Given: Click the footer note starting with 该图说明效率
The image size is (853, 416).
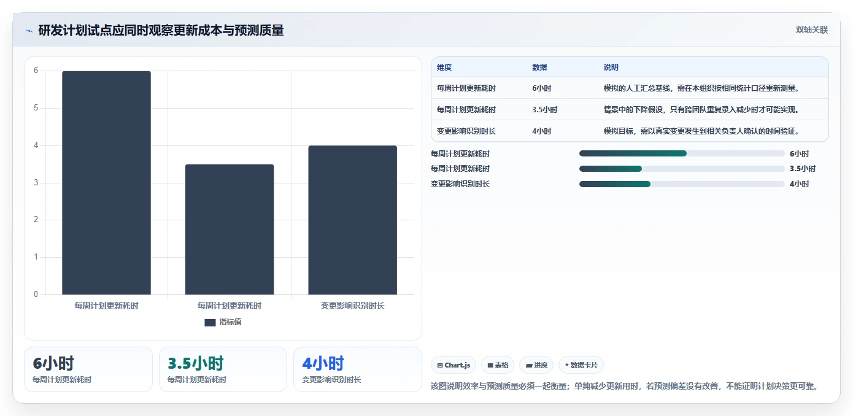Looking at the screenshot, I should point(625,387).
